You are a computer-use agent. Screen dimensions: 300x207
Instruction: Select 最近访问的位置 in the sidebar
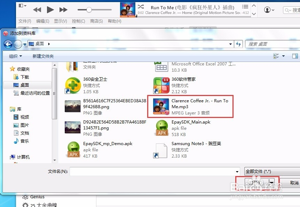pyautogui.click(x=31, y=93)
